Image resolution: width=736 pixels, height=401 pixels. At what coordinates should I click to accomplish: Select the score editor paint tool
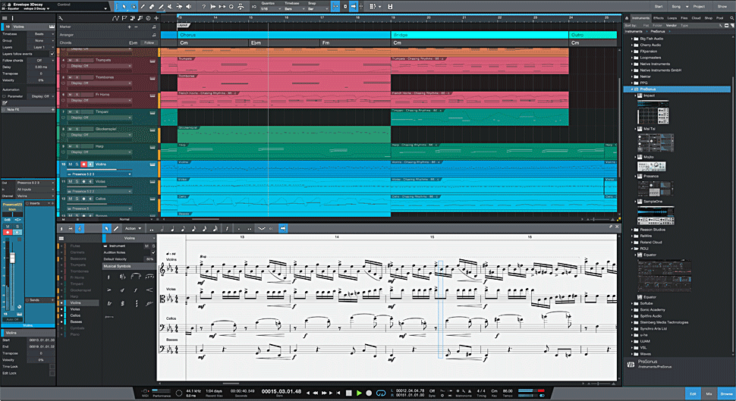tap(116, 228)
